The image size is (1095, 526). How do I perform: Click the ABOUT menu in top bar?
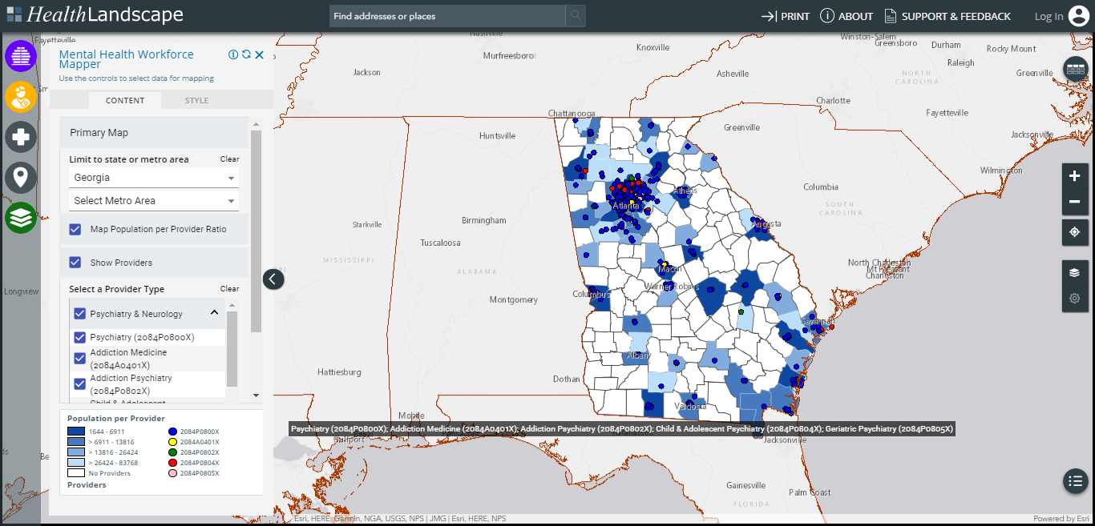(x=847, y=14)
